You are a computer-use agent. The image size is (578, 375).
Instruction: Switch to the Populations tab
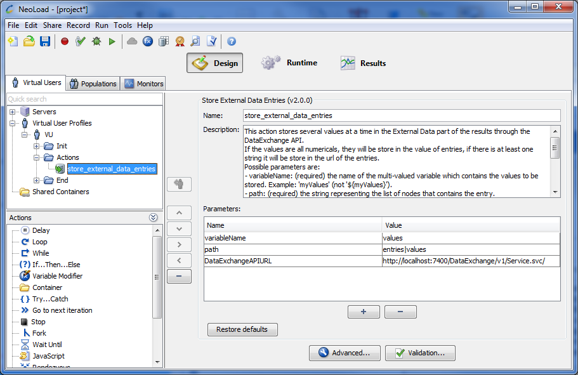click(x=93, y=83)
